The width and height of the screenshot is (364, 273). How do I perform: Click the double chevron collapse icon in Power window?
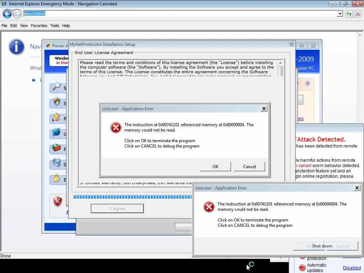(x=307, y=84)
